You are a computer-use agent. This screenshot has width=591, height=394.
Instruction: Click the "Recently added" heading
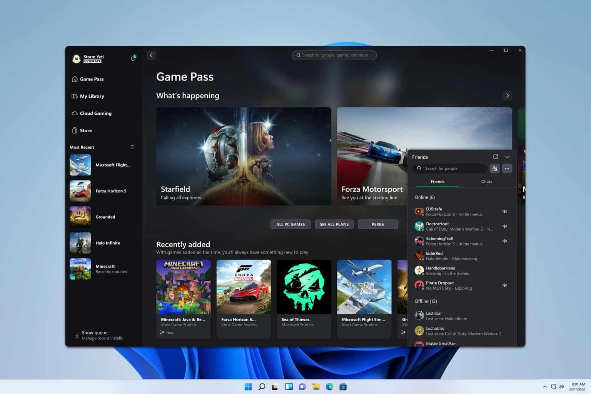183,244
